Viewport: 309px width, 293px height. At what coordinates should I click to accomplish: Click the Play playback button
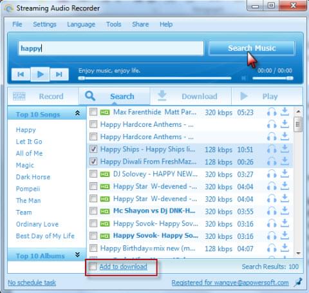[x=41, y=74]
